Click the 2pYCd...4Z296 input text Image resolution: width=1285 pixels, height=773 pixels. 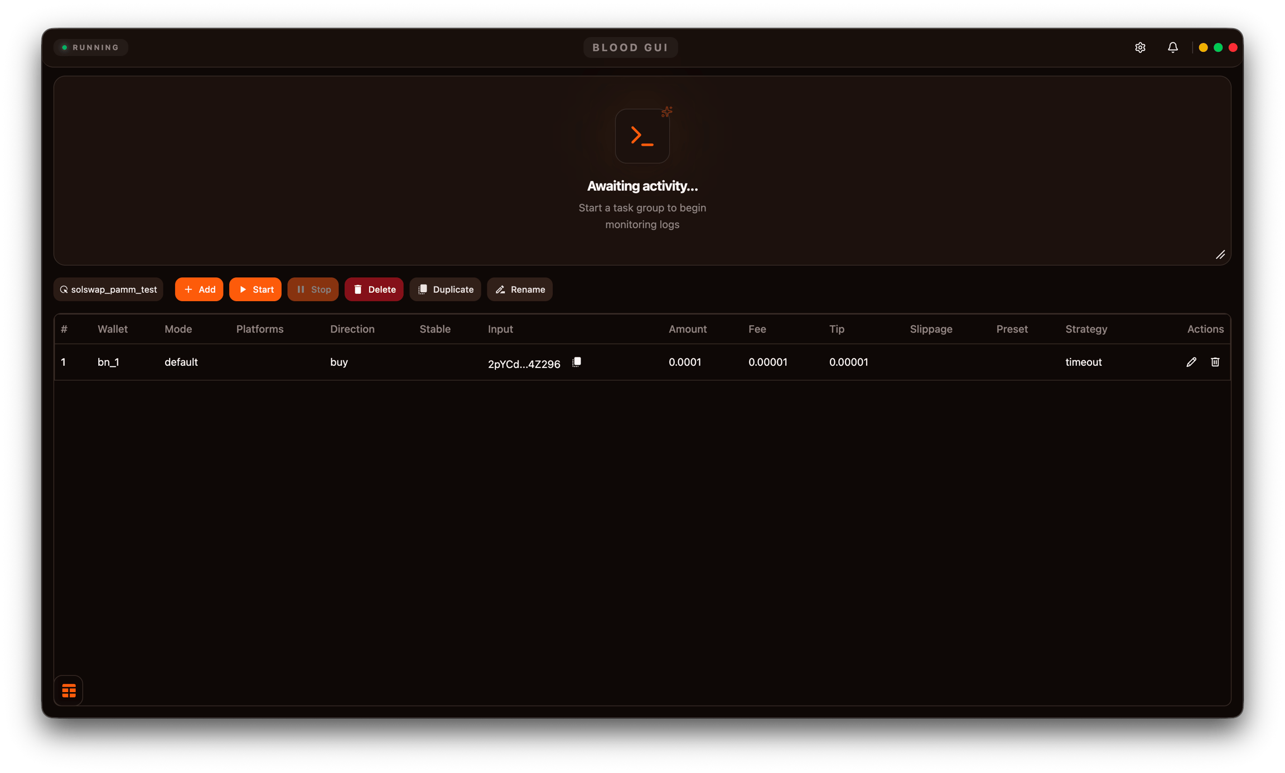pyautogui.click(x=524, y=364)
